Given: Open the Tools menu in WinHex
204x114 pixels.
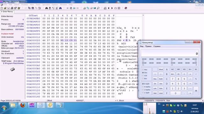Looking at the screenshot, I should (38, 5).
